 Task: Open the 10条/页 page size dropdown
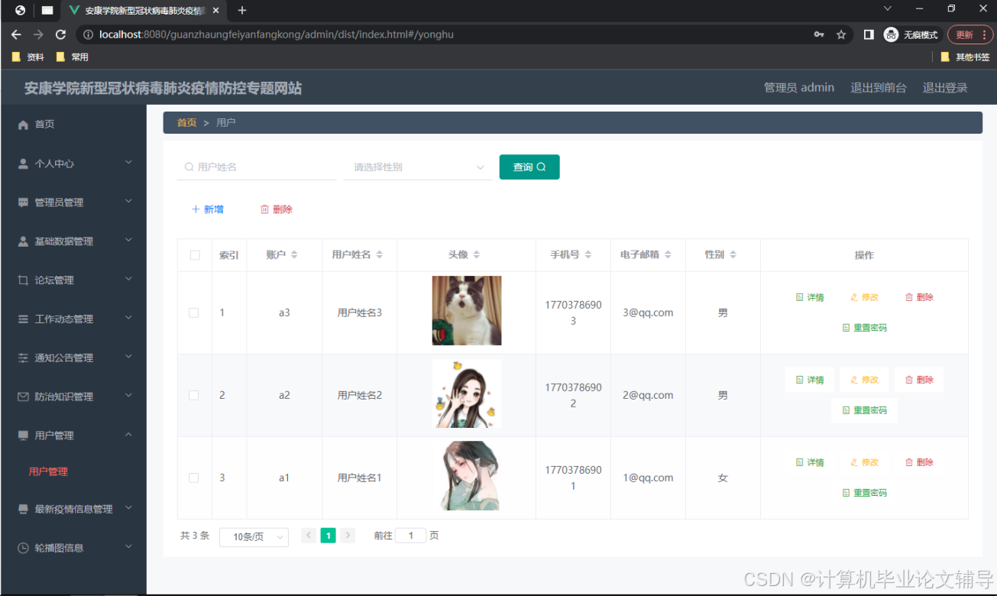point(254,536)
